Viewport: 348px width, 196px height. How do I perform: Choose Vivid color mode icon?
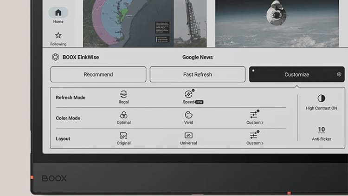[x=188, y=115]
